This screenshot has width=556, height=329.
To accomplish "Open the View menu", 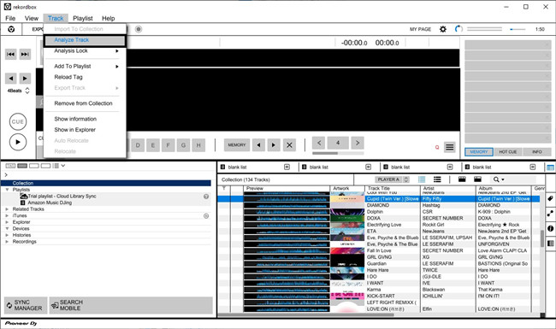I will pos(32,19).
